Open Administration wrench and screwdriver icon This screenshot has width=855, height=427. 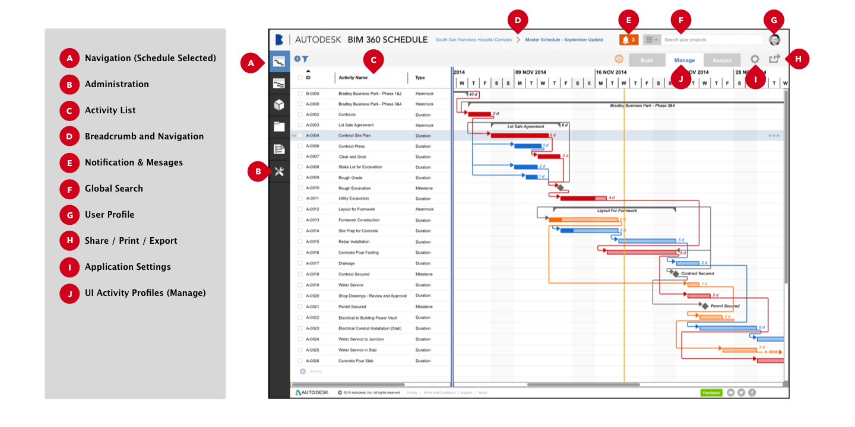279,172
